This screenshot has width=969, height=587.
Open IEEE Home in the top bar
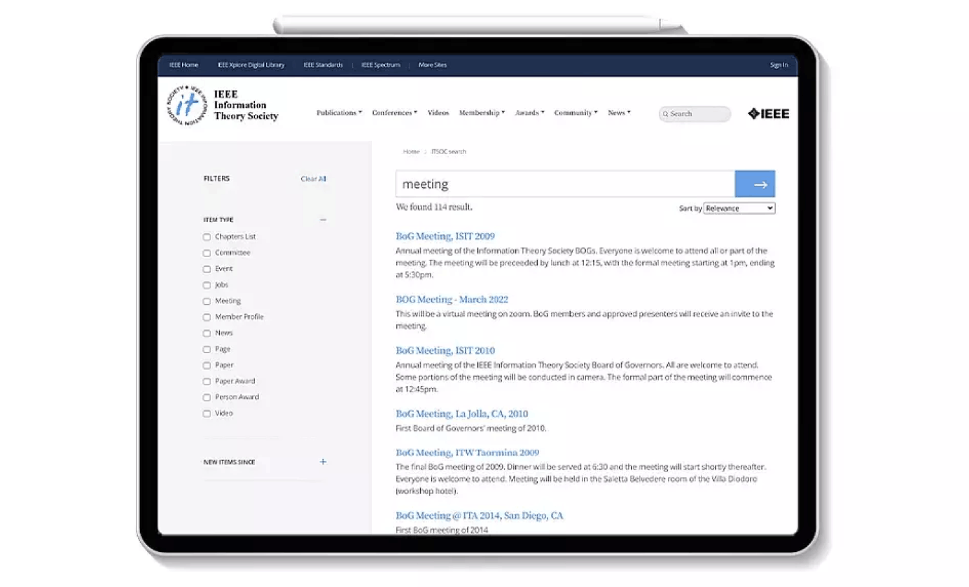click(183, 65)
